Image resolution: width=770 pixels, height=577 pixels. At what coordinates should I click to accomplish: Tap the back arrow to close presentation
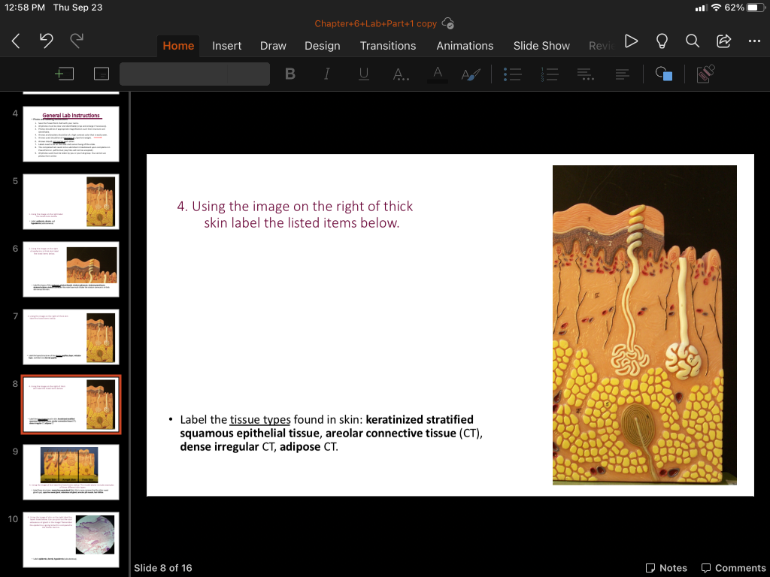(17, 42)
